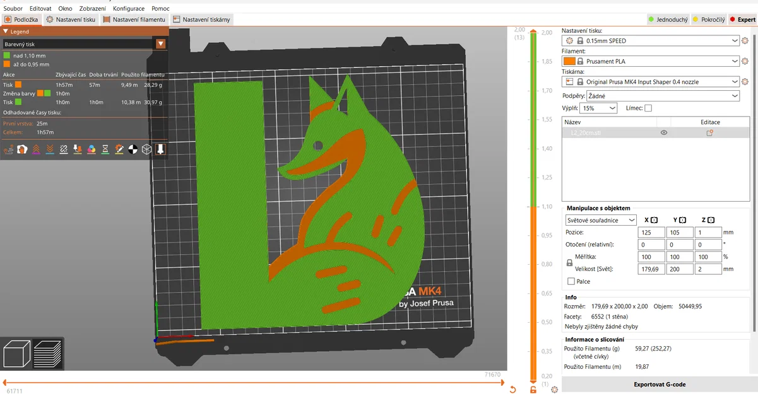Collapse the Legend panel triangle
The width and height of the screenshot is (758, 394).
[x=6, y=31]
